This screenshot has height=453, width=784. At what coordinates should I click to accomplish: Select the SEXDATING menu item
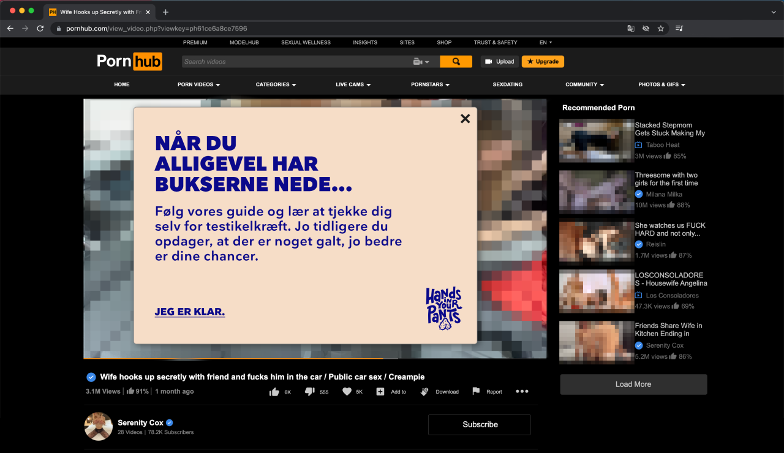click(508, 84)
